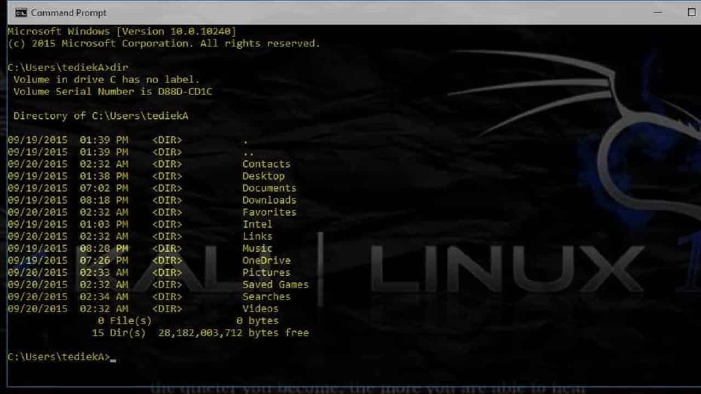Click the 'C:\Users\tediekA>dir' command line
This screenshot has height=394, width=701.
click(x=68, y=67)
